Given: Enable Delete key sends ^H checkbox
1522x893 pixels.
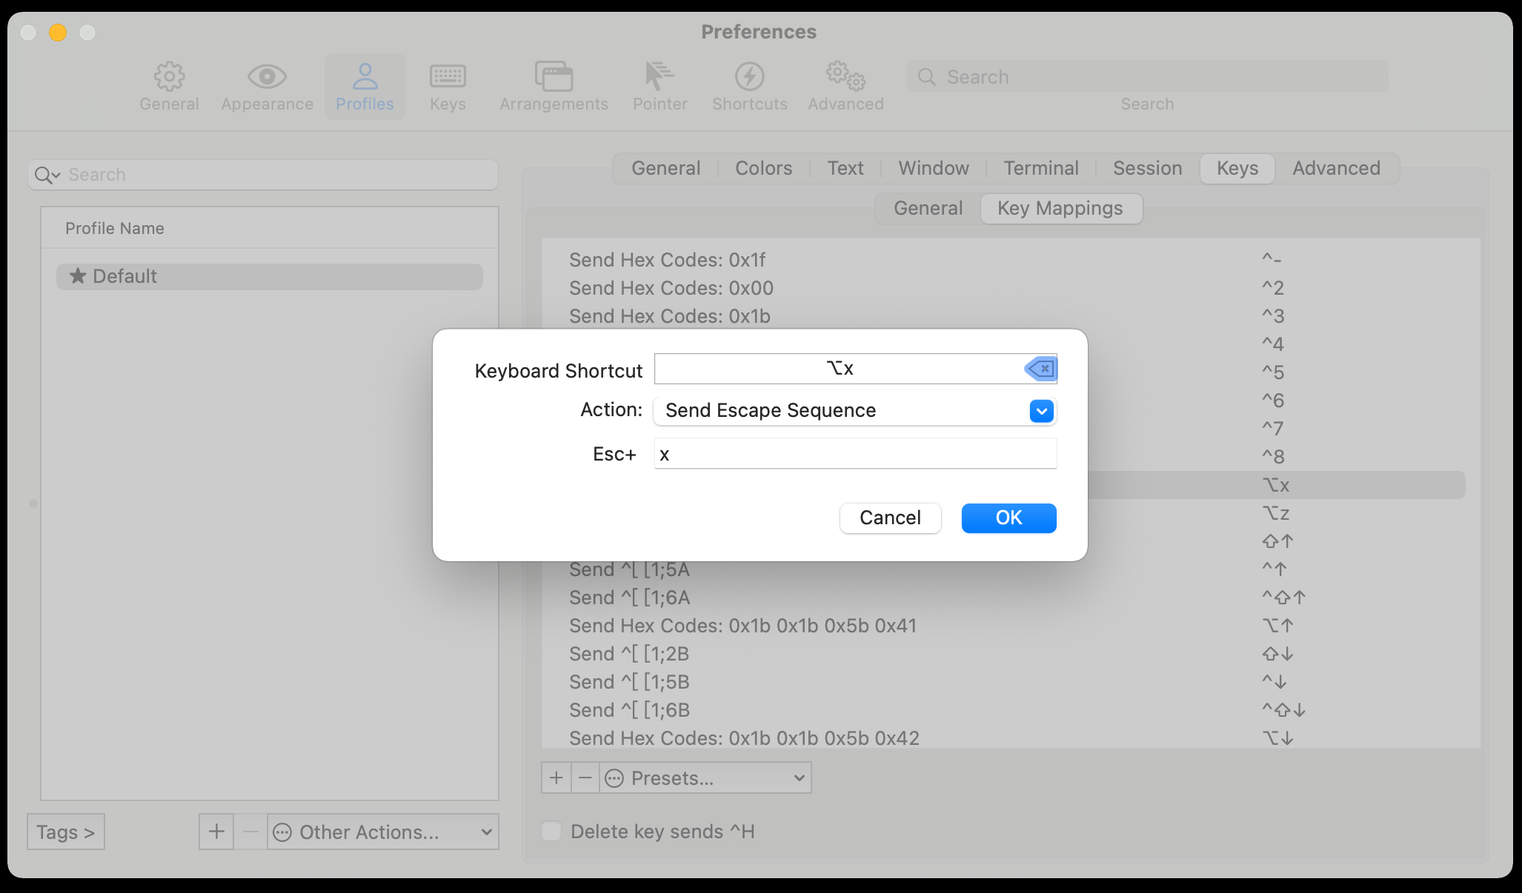Looking at the screenshot, I should pyautogui.click(x=551, y=832).
